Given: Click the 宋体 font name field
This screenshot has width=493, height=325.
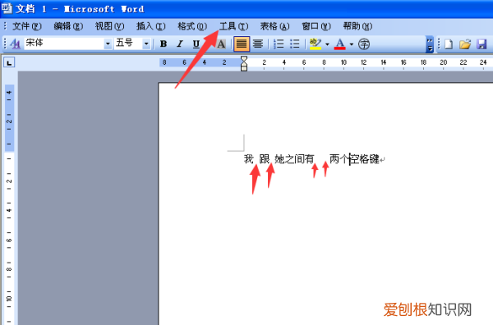Looking at the screenshot, I should [x=64, y=43].
